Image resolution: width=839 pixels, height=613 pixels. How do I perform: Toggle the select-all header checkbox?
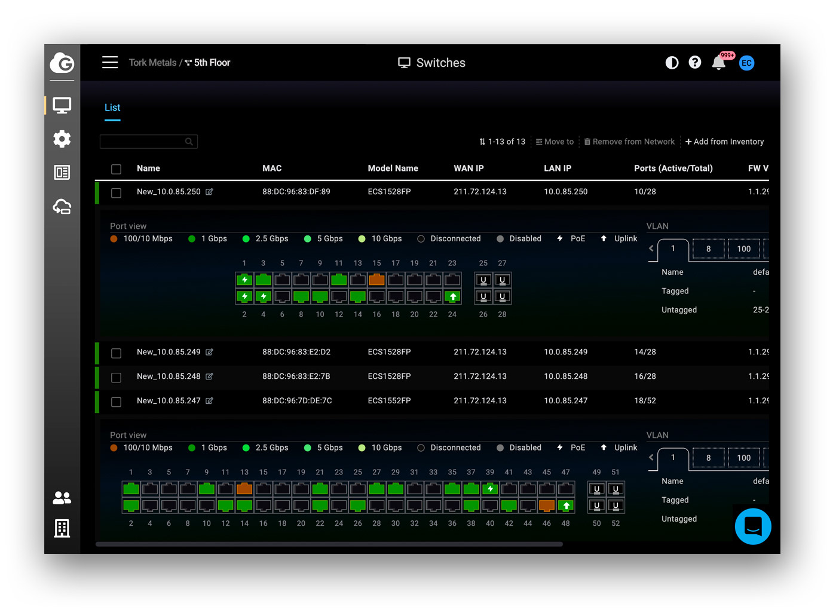(117, 169)
